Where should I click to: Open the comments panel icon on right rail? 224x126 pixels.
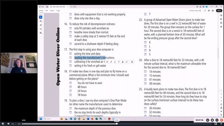click(x=221, y=15)
